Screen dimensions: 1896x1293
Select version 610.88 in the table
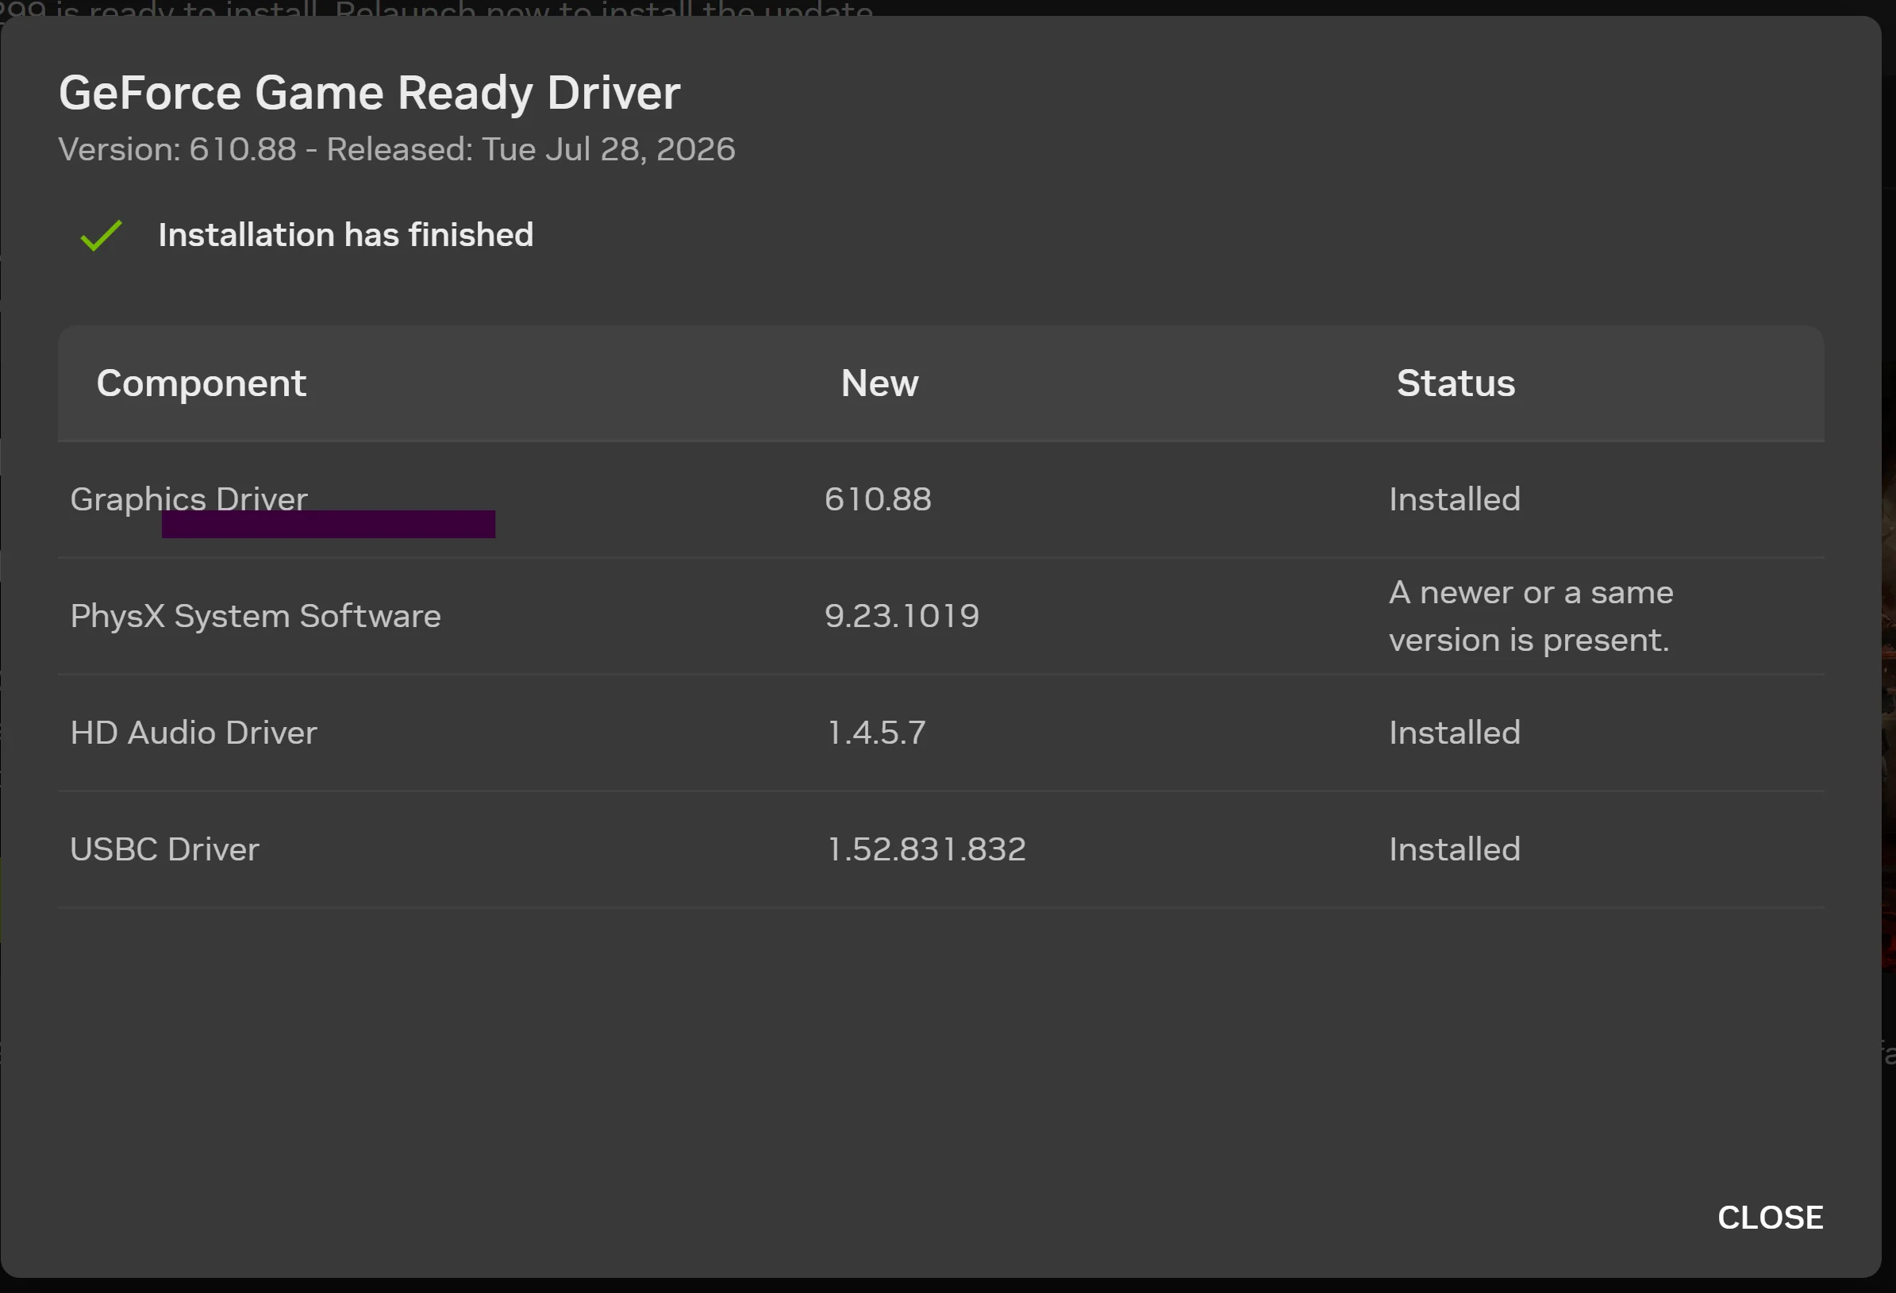click(878, 499)
